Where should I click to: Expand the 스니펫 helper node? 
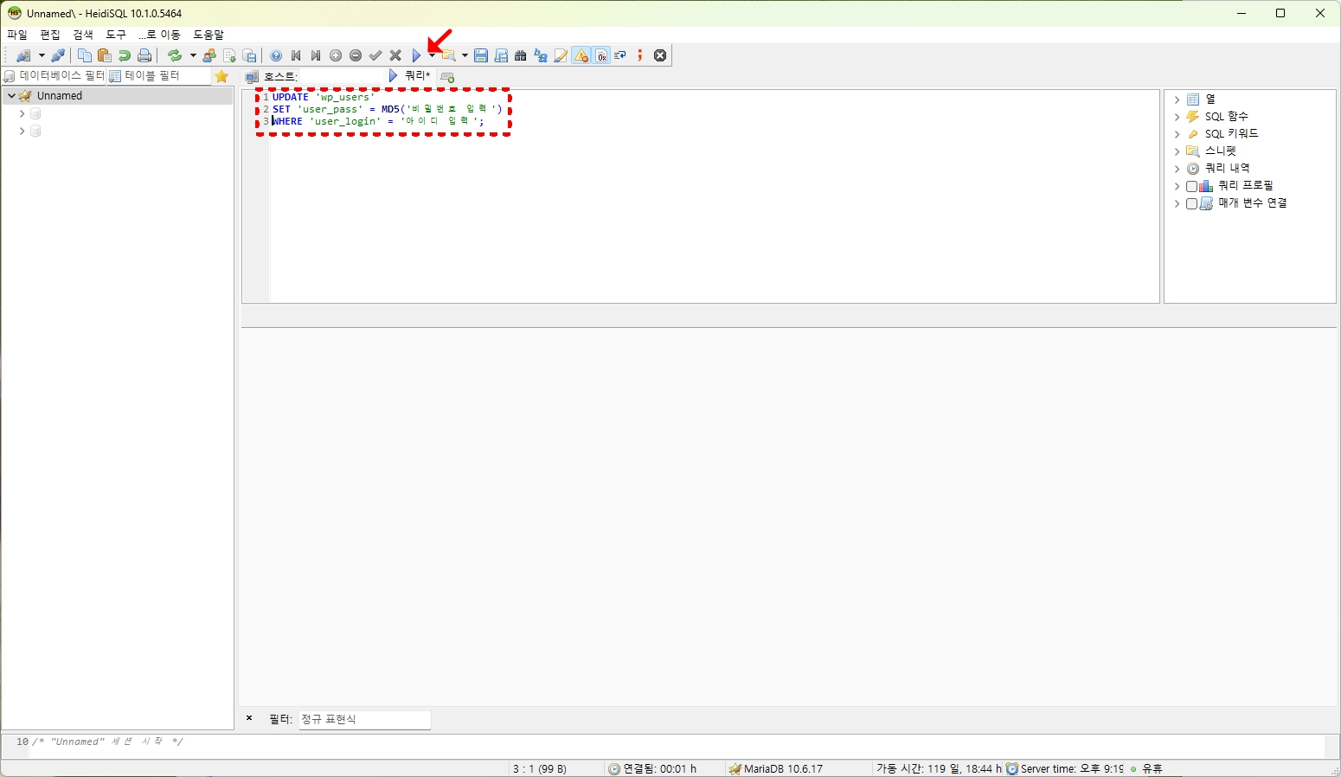[x=1177, y=151]
